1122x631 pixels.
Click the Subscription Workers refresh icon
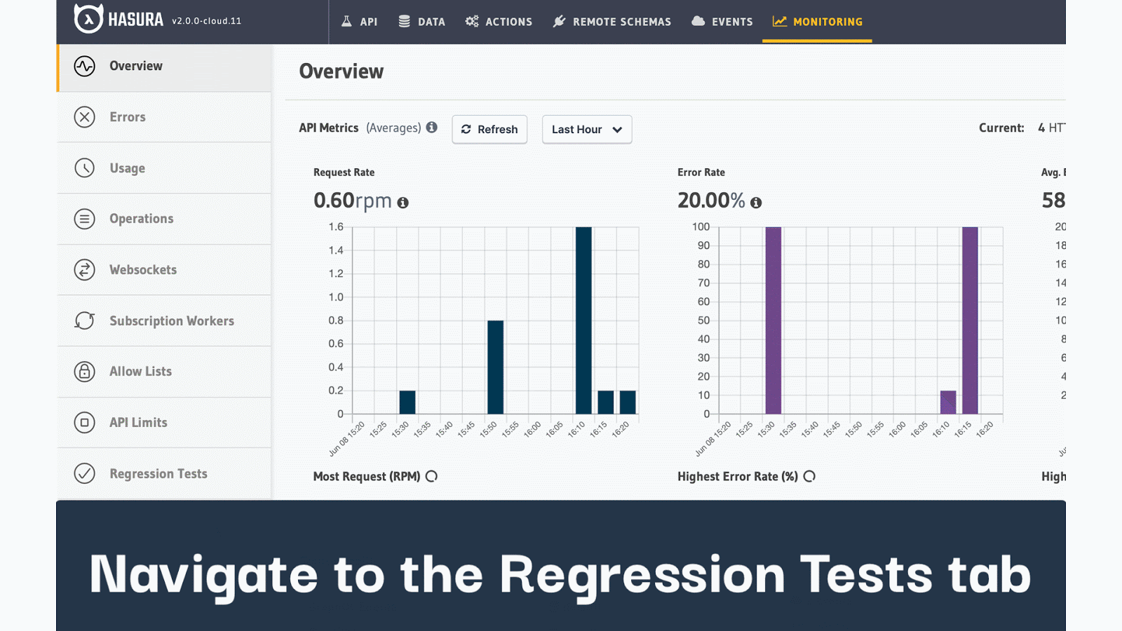tap(84, 320)
